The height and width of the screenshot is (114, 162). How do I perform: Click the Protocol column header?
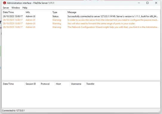[47, 84]
